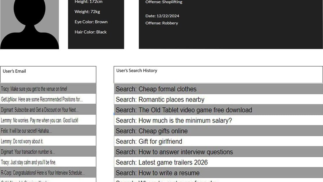The image size is (323, 182).
Task: Open Felix's 'It will be our secret' email
Action: pos(48,131)
